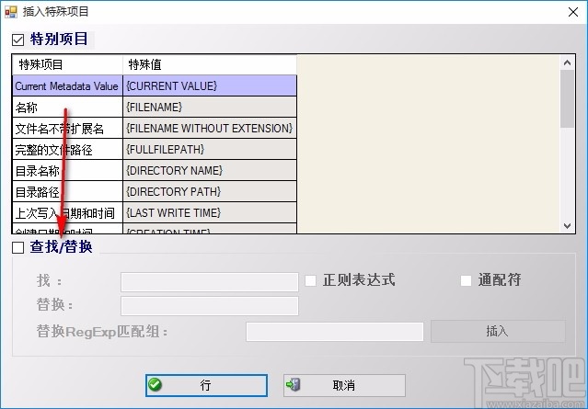Click the {DIRECTORY NAME} cell
This screenshot has width=588, height=409.
(210, 170)
